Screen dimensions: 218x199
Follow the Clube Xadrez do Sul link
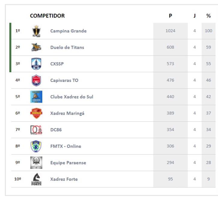[72, 97]
